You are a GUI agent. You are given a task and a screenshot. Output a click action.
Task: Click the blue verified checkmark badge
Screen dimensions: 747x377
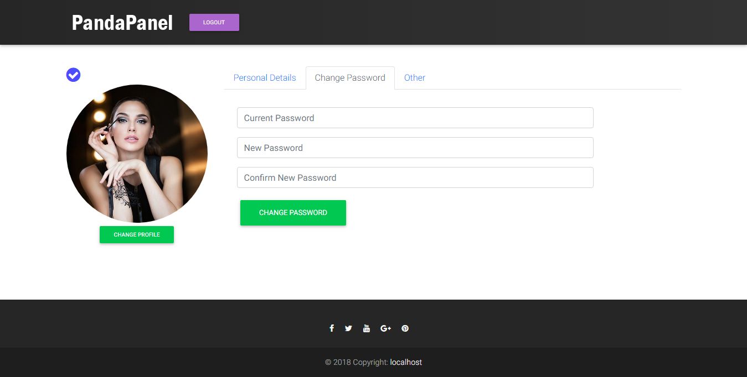(x=74, y=75)
